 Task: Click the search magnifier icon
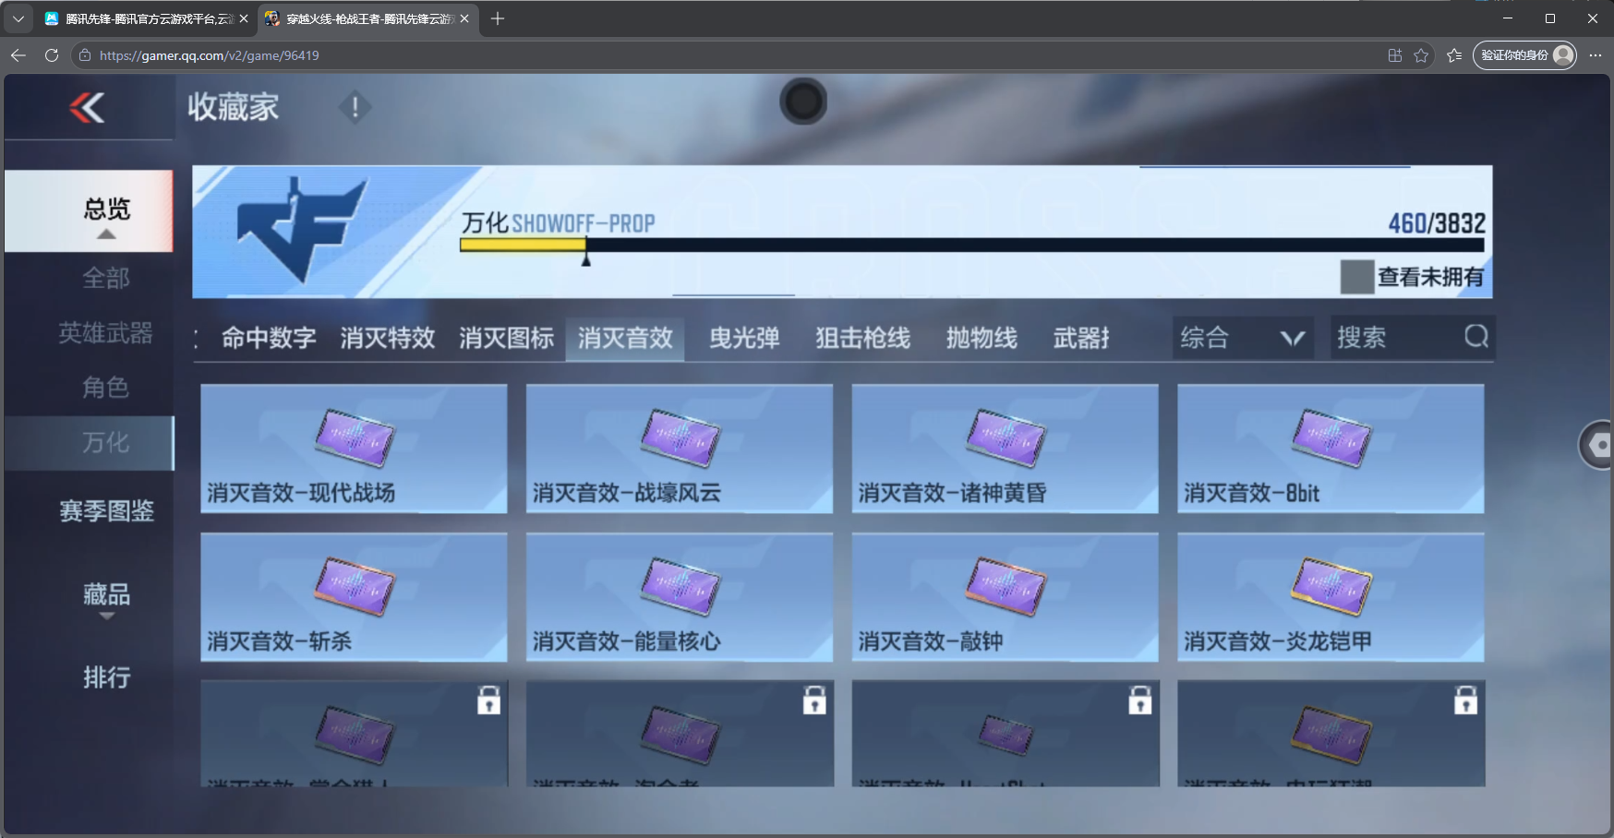pyautogui.click(x=1475, y=337)
